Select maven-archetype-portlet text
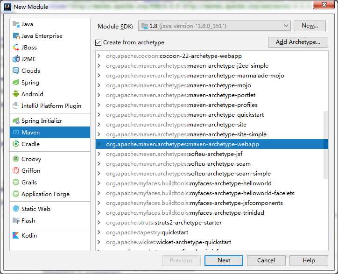Viewport: 338px width, 274px height. [x=222, y=95]
